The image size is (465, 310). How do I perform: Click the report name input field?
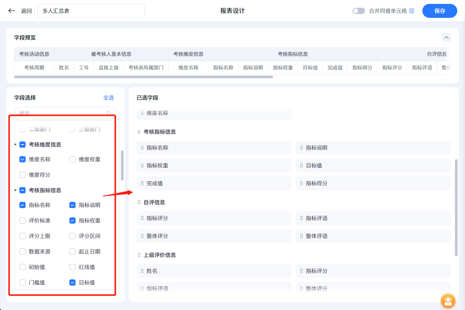(x=91, y=11)
